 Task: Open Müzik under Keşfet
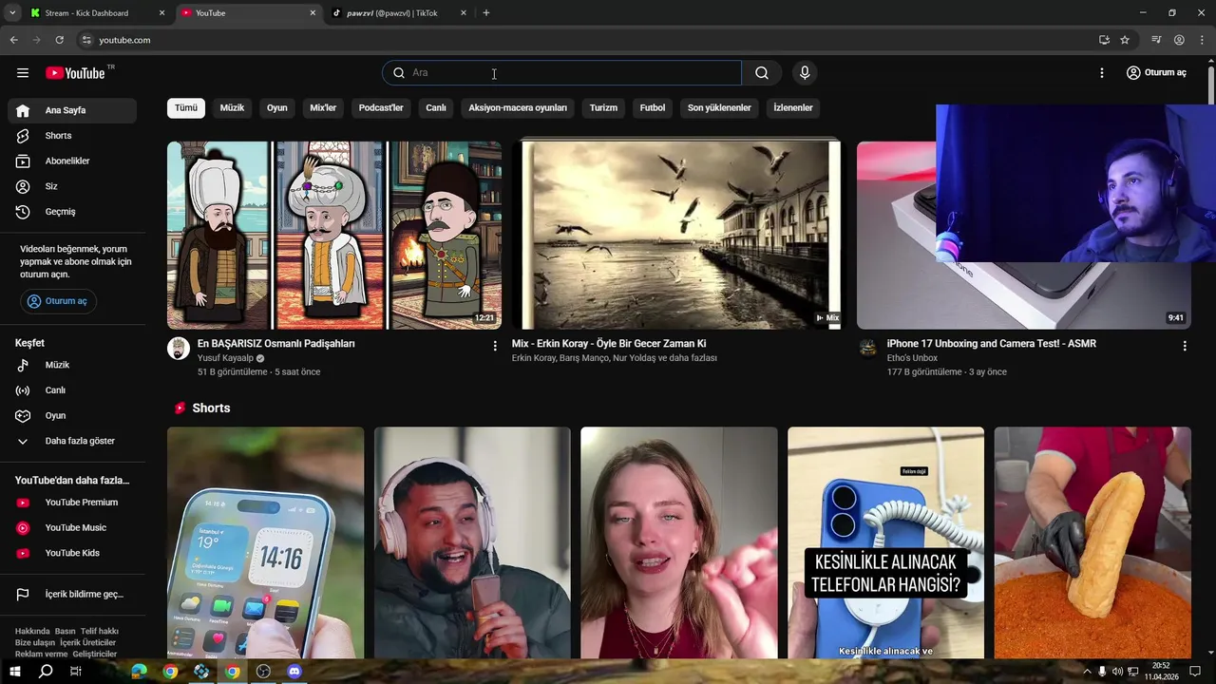click(72, 365)
